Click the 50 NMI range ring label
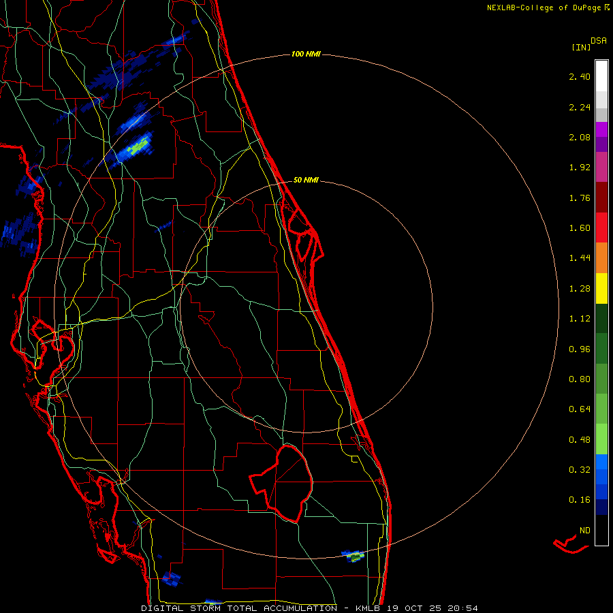The height and width of the screenshot is (613, 613). pyautogui.click(x=306, y=180)
